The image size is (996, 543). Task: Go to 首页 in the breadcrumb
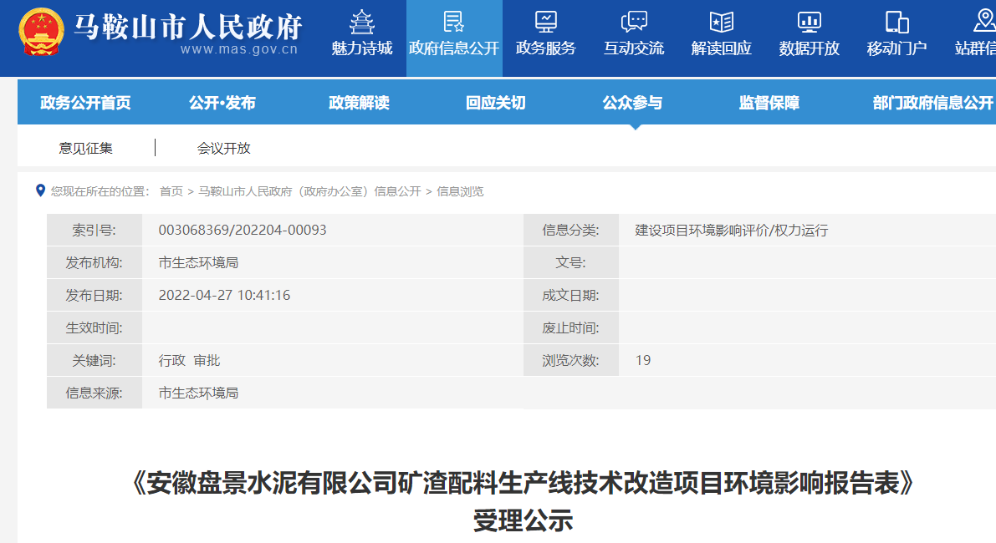[171, 191]
